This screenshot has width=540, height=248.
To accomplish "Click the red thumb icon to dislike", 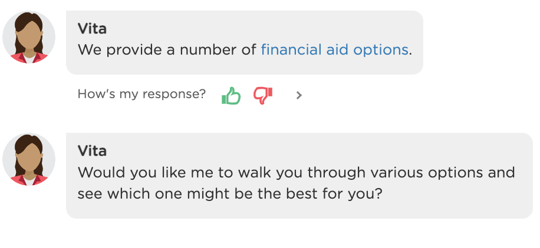I will click(263, 95).
